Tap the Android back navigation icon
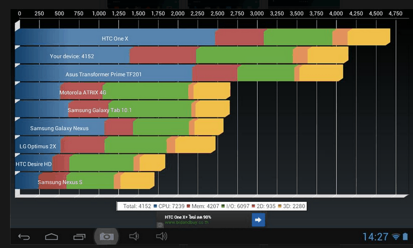Screen dimensions: 413x248 (24, 237)
